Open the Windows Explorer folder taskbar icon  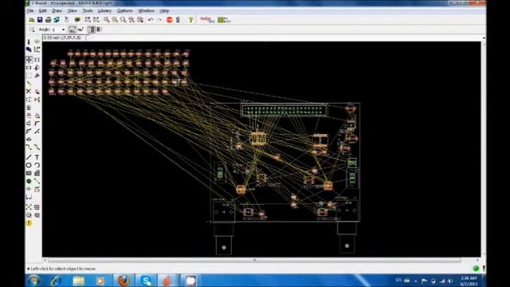click(78, 281)
